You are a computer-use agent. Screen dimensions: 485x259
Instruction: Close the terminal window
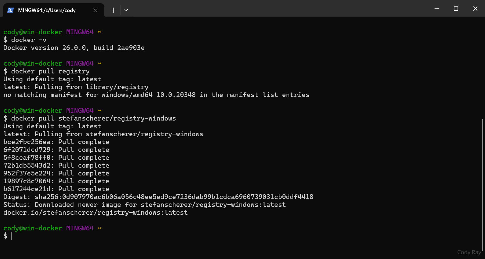(475, 9)
